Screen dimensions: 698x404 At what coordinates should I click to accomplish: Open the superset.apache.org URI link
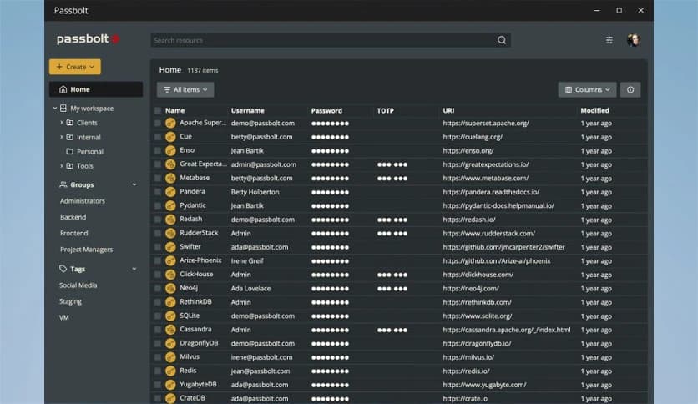point(486,124)
